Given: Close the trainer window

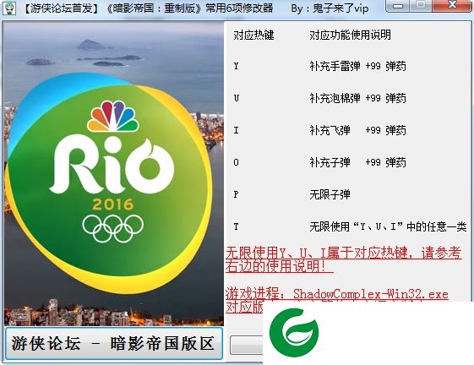Looking at the screenshot, I should pos(452,5).
